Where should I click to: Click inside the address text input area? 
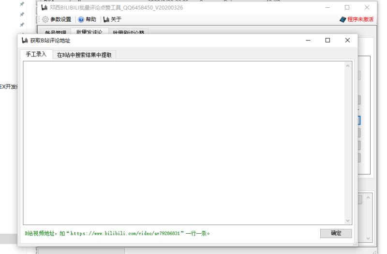(184, 143)
